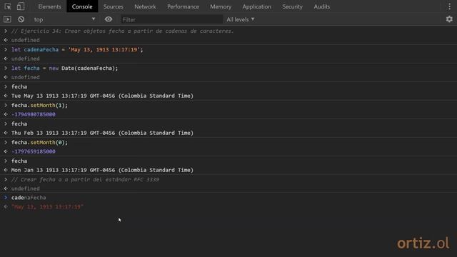Viewport: 457px width, 257px height.
Task: Click the "May 13, 1913 13:17:19" preview result
Action: click(x=47, y=206)
